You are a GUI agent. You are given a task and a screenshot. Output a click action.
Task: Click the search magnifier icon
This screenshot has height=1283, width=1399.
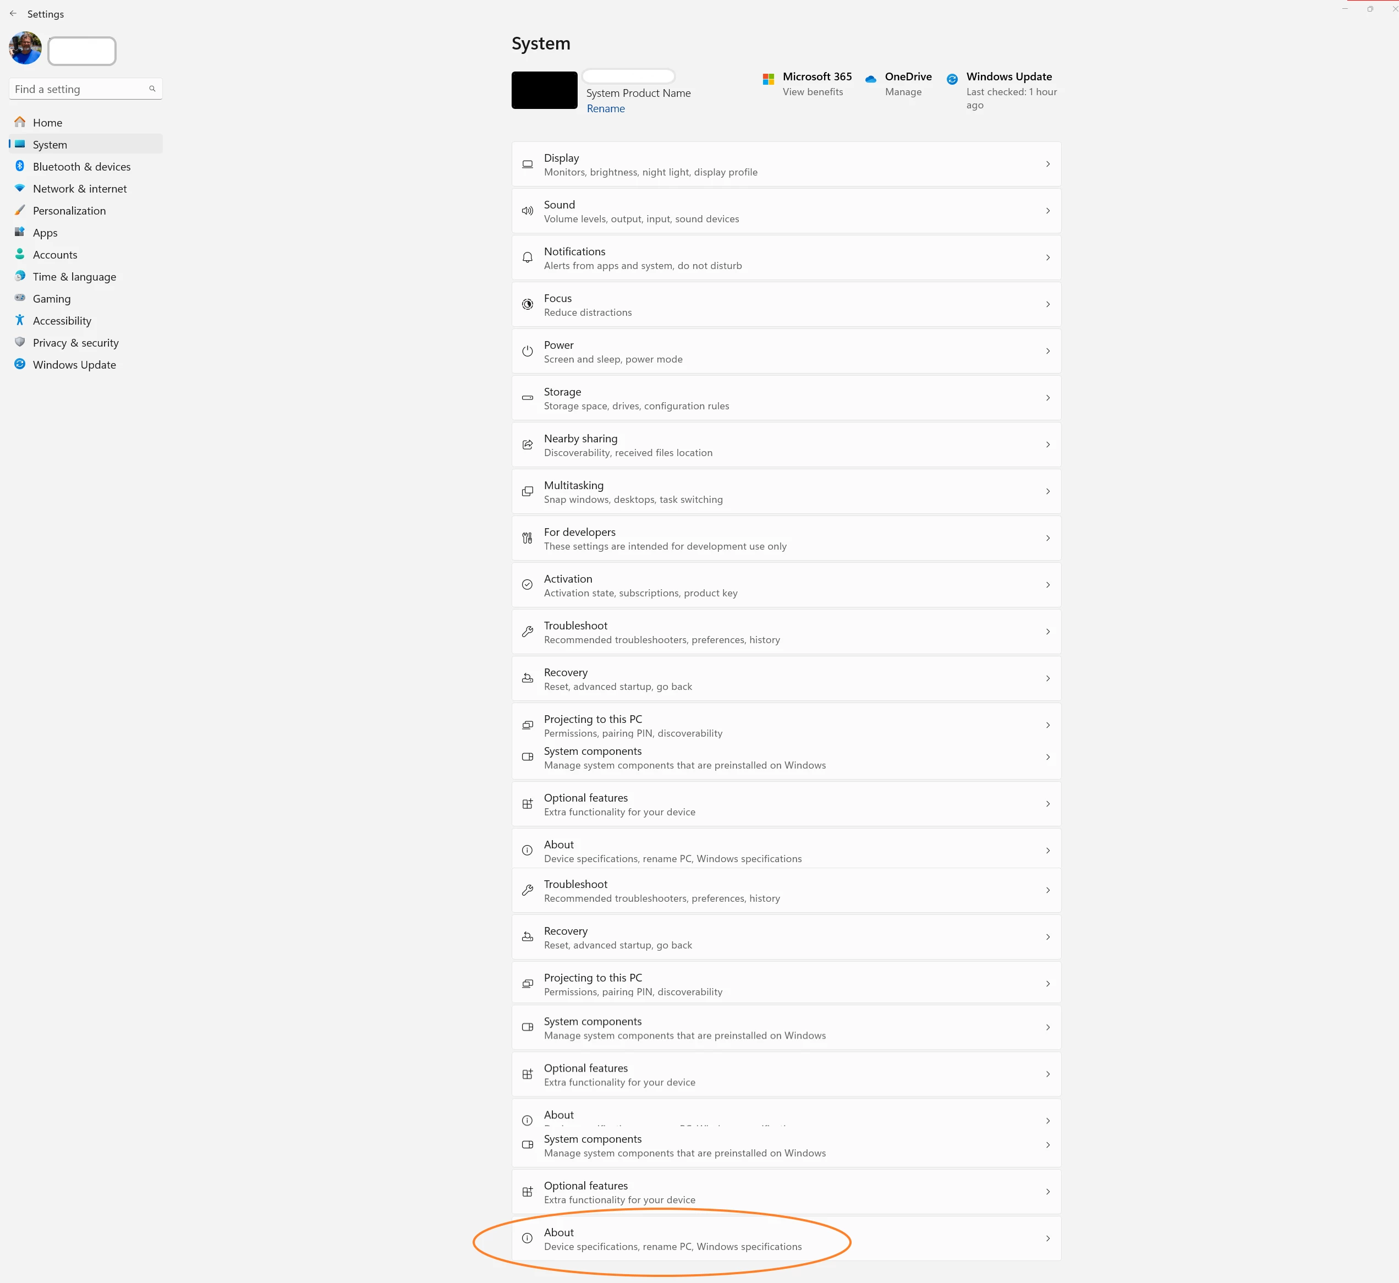pyautogui.click(x=152, y=89)
